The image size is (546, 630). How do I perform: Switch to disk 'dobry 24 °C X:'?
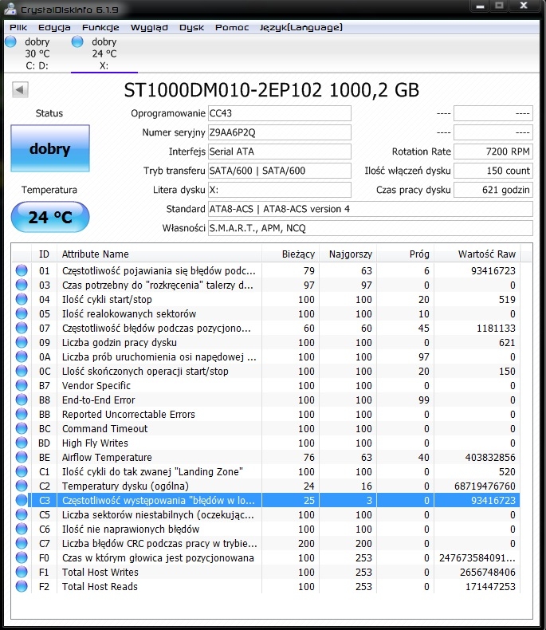(104, 53)
